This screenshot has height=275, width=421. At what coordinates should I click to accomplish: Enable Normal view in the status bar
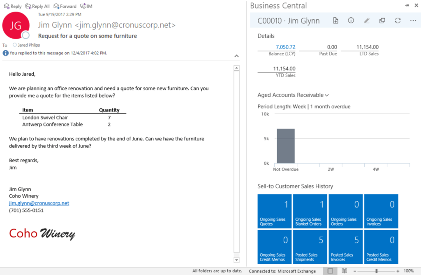[x=330, y=271]
